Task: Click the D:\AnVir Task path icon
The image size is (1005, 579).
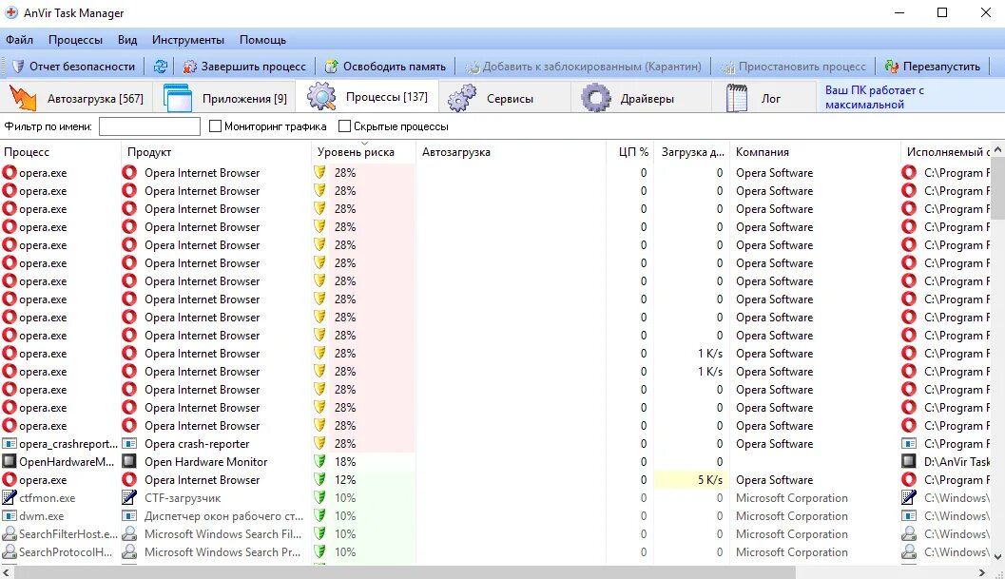Action: pos(909,462)
